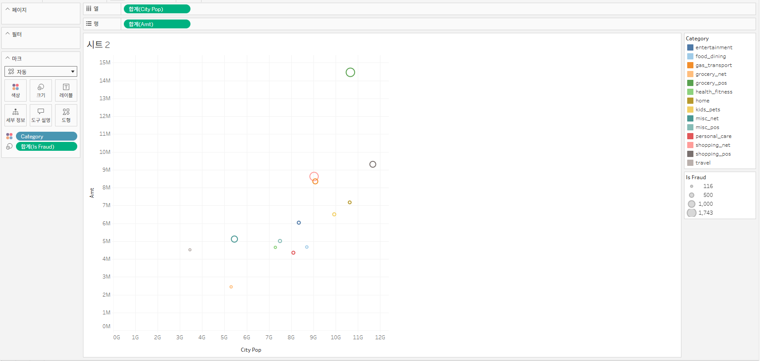Click the misc_pos color swatch in legend

point(690,127)
